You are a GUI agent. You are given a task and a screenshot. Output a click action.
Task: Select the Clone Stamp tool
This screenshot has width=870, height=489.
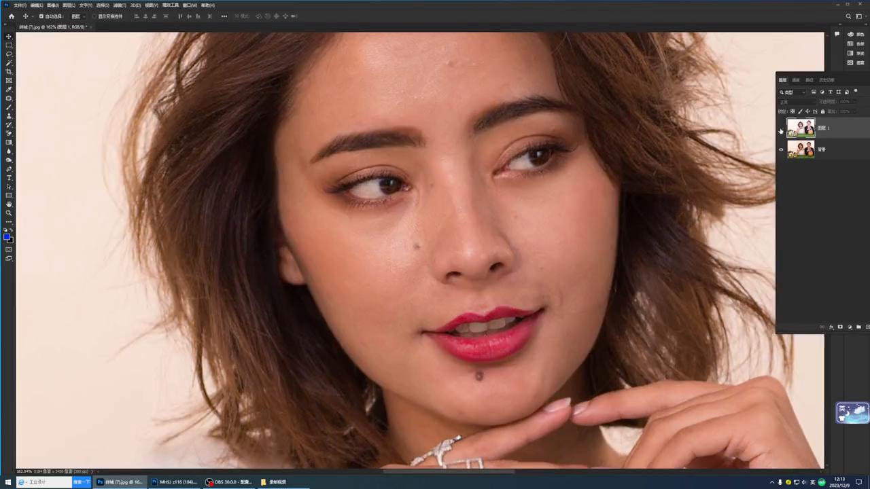tap(9, 115)
